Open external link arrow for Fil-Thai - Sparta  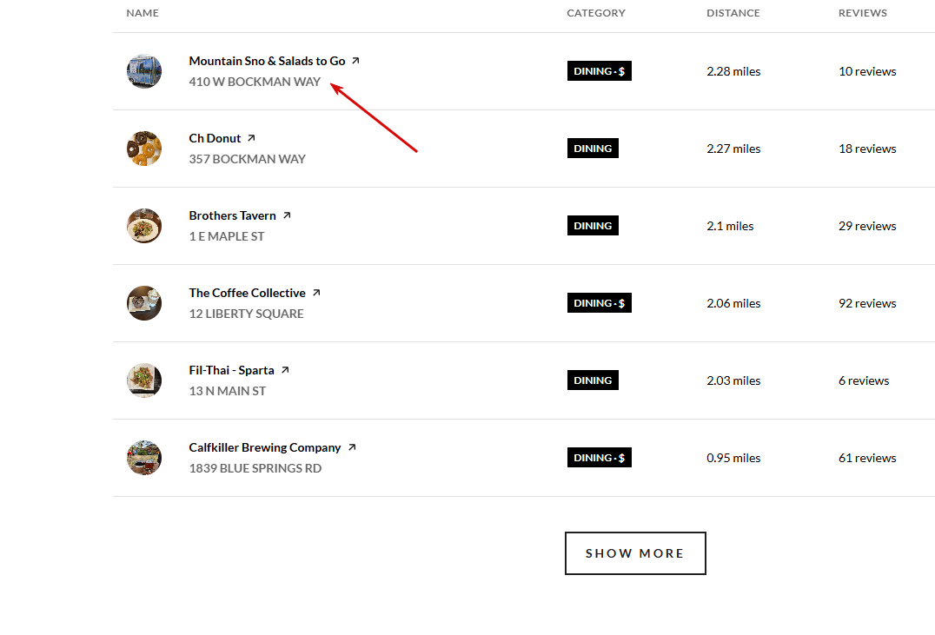tap(285, 370)
